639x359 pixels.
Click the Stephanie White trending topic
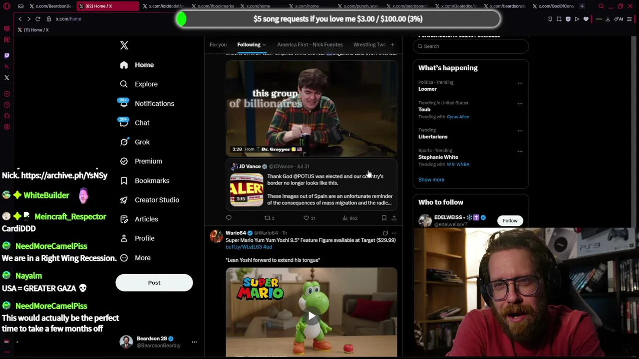(x=438, y=157)
